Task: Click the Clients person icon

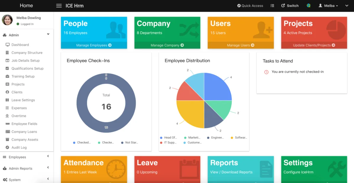Action: tap(7, 92)
